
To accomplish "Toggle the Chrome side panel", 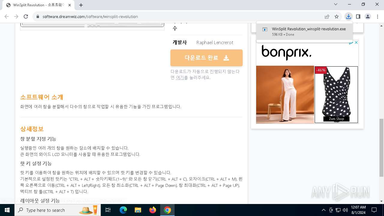I will tap(358, 16).
